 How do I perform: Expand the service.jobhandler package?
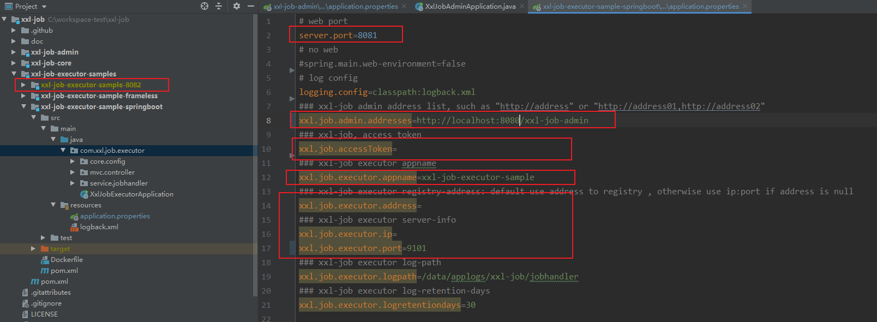pos(73,183)
